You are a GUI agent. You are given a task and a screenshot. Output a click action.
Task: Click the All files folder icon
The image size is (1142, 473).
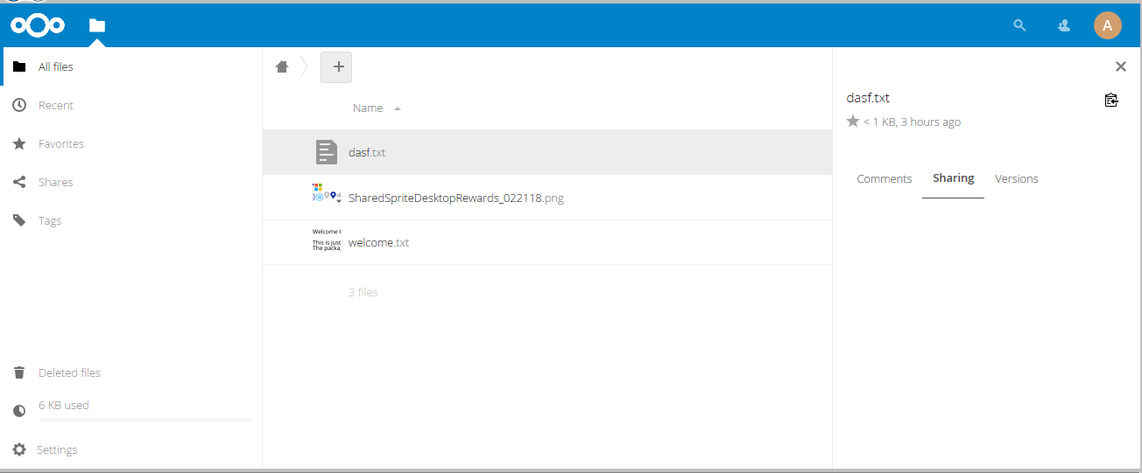pyautogui.click(x=19, y=66)
